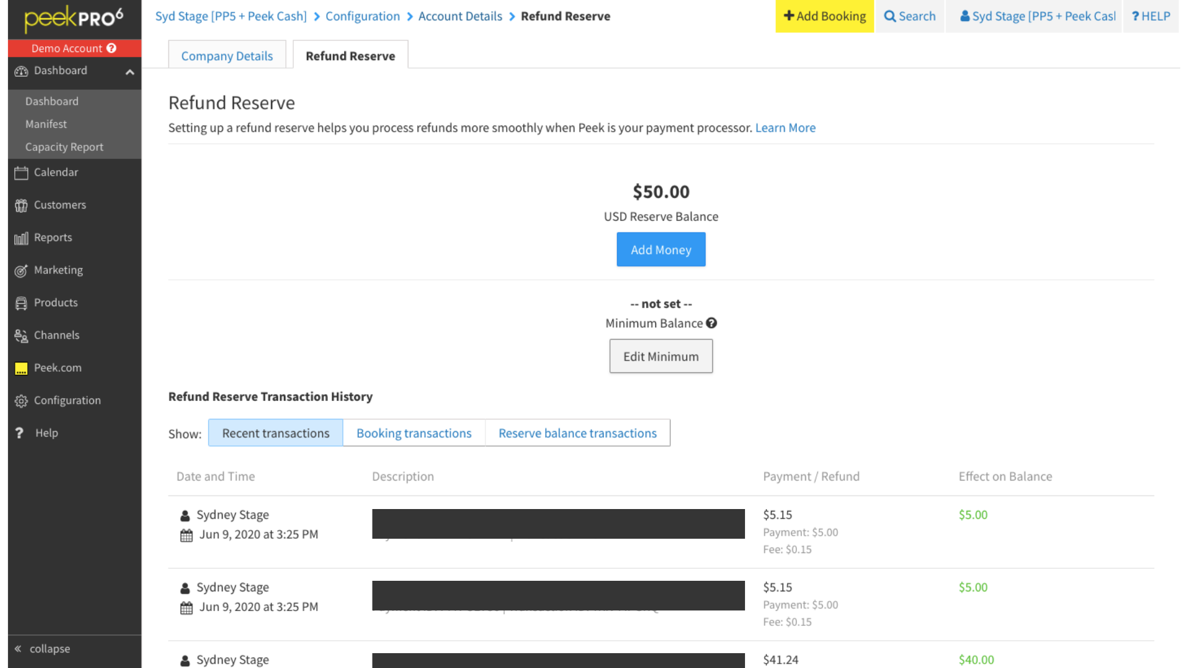Collapse the Dashboard submenu chevron
Screen dimensions: 1188x668
tap(130, 72)
